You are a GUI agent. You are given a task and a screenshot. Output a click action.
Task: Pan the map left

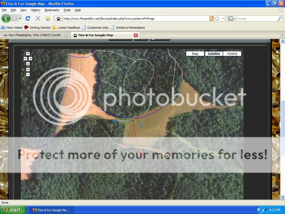(x=25, y=59)
